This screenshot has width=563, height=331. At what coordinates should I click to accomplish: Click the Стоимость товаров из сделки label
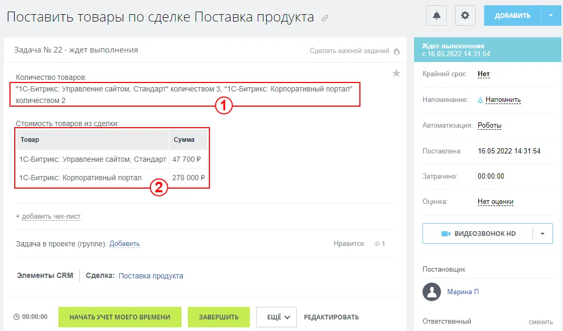click(x=67, y=123)
